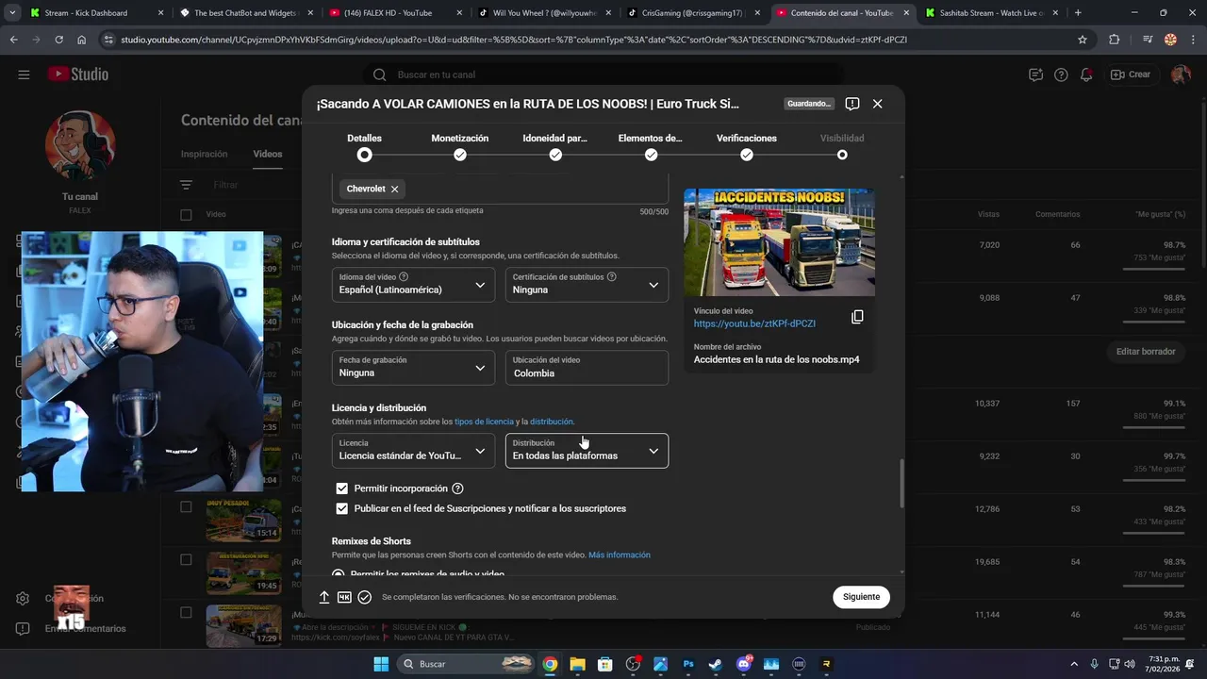1207x679 pixels.
Task: Go to the Detalles step
Action: click(364, 147)
